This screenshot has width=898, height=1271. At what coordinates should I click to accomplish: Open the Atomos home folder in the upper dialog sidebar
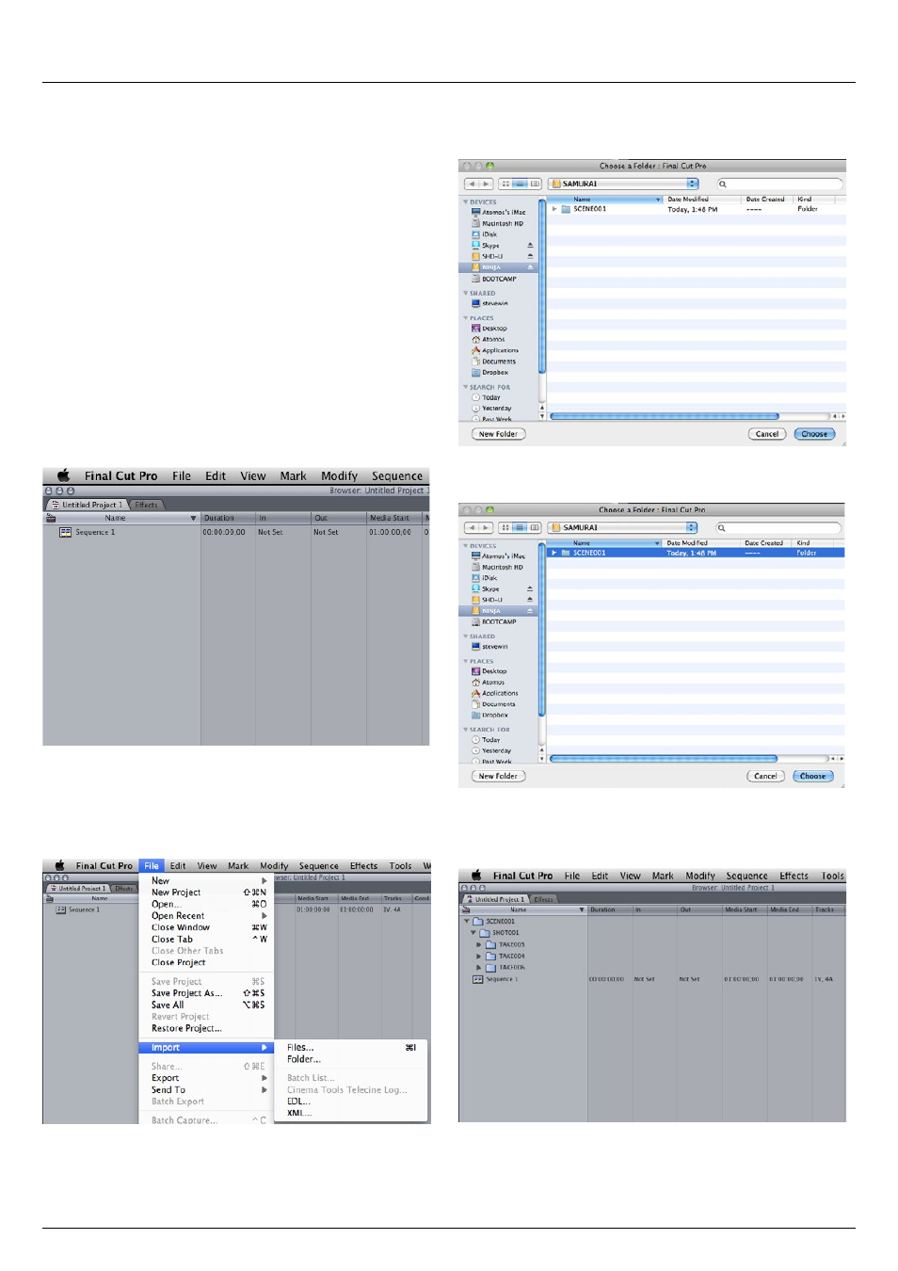(489, 339)
